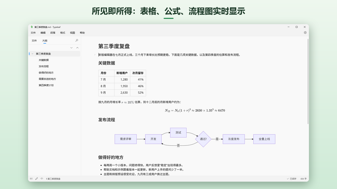Image resolution: width=337 pixels, height=189 pixels.
Task: Switch to edit mode pencil icon
Action: coord(37,179)
